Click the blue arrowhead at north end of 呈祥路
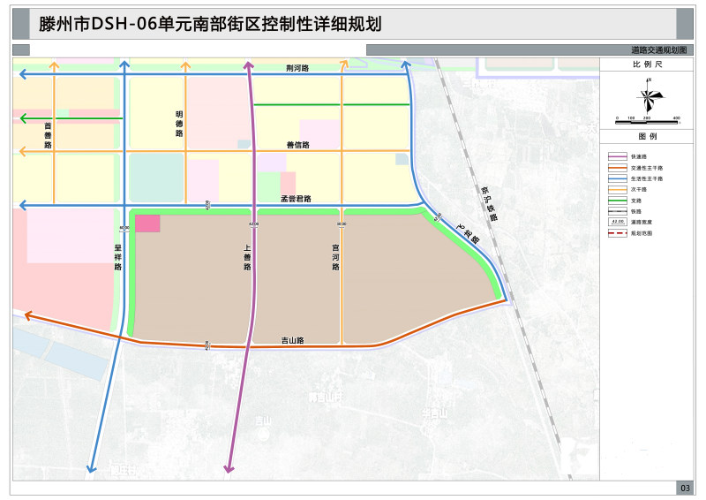This screenshot has width=706, height=500. tap(124, 65)
